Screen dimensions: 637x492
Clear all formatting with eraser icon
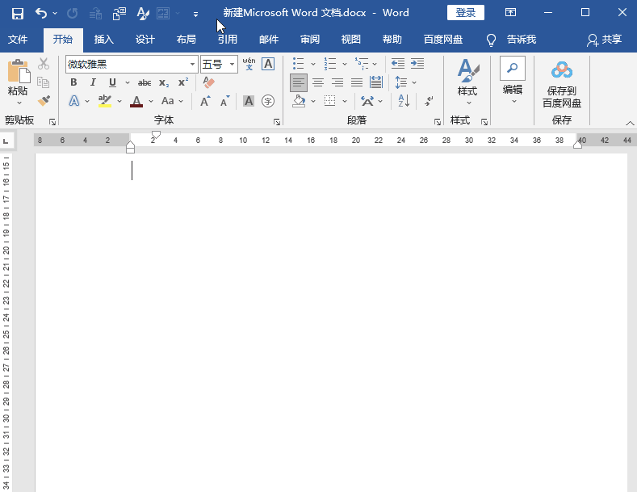[x=209, y=82]
